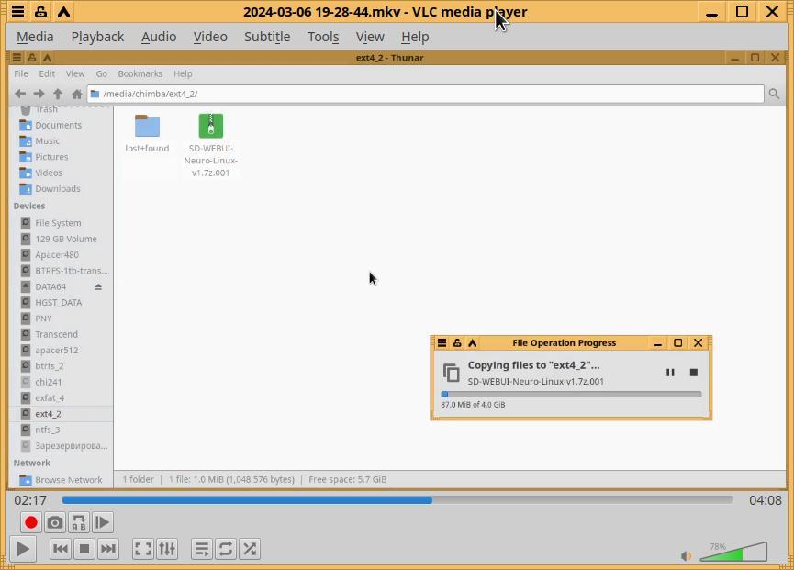Toggle shuffle random playback in VLC
The height and width of the screenshot is (570, 794).
coord(250,549)
